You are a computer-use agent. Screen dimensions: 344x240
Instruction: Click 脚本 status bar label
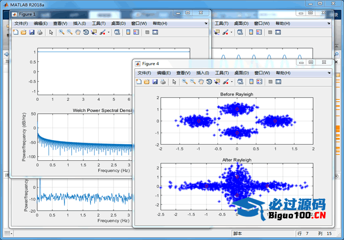tap(238, 234)
